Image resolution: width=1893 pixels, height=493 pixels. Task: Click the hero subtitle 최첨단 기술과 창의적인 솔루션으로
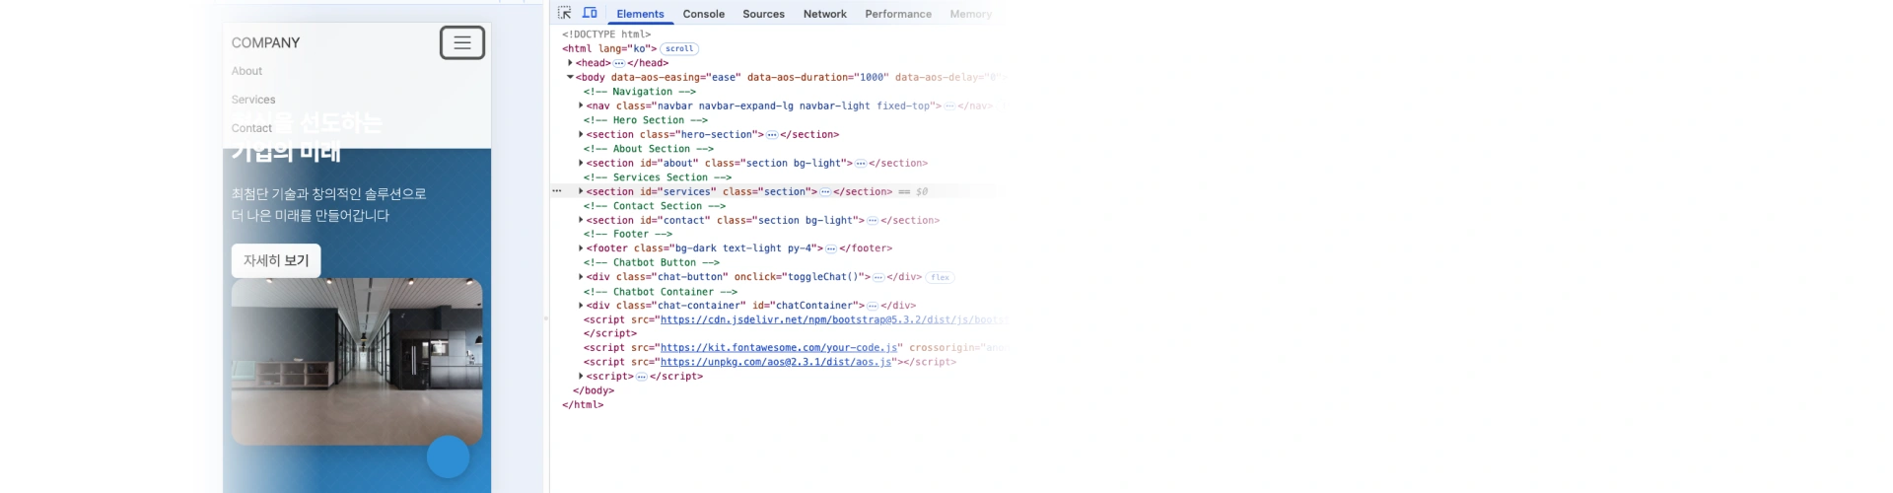tap(329, 194)
